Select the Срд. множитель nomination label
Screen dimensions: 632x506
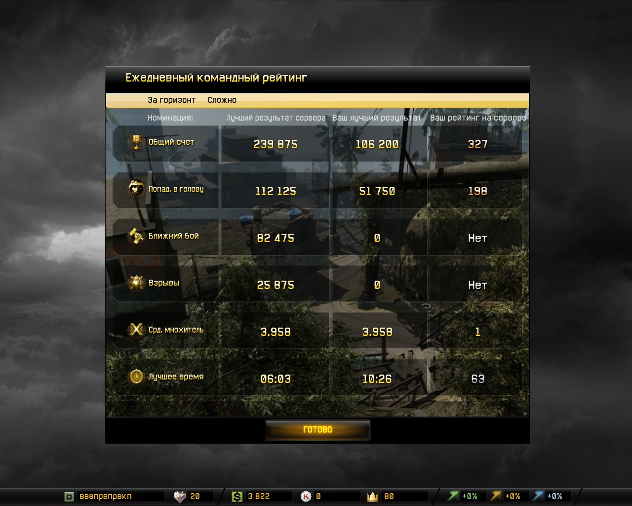[176, 330]
